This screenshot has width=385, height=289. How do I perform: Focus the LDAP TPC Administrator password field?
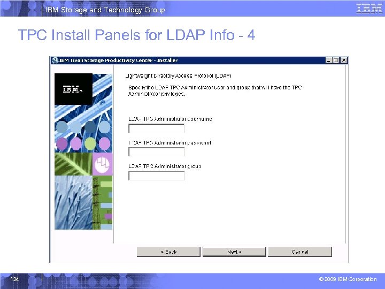[x=156, y=152]
